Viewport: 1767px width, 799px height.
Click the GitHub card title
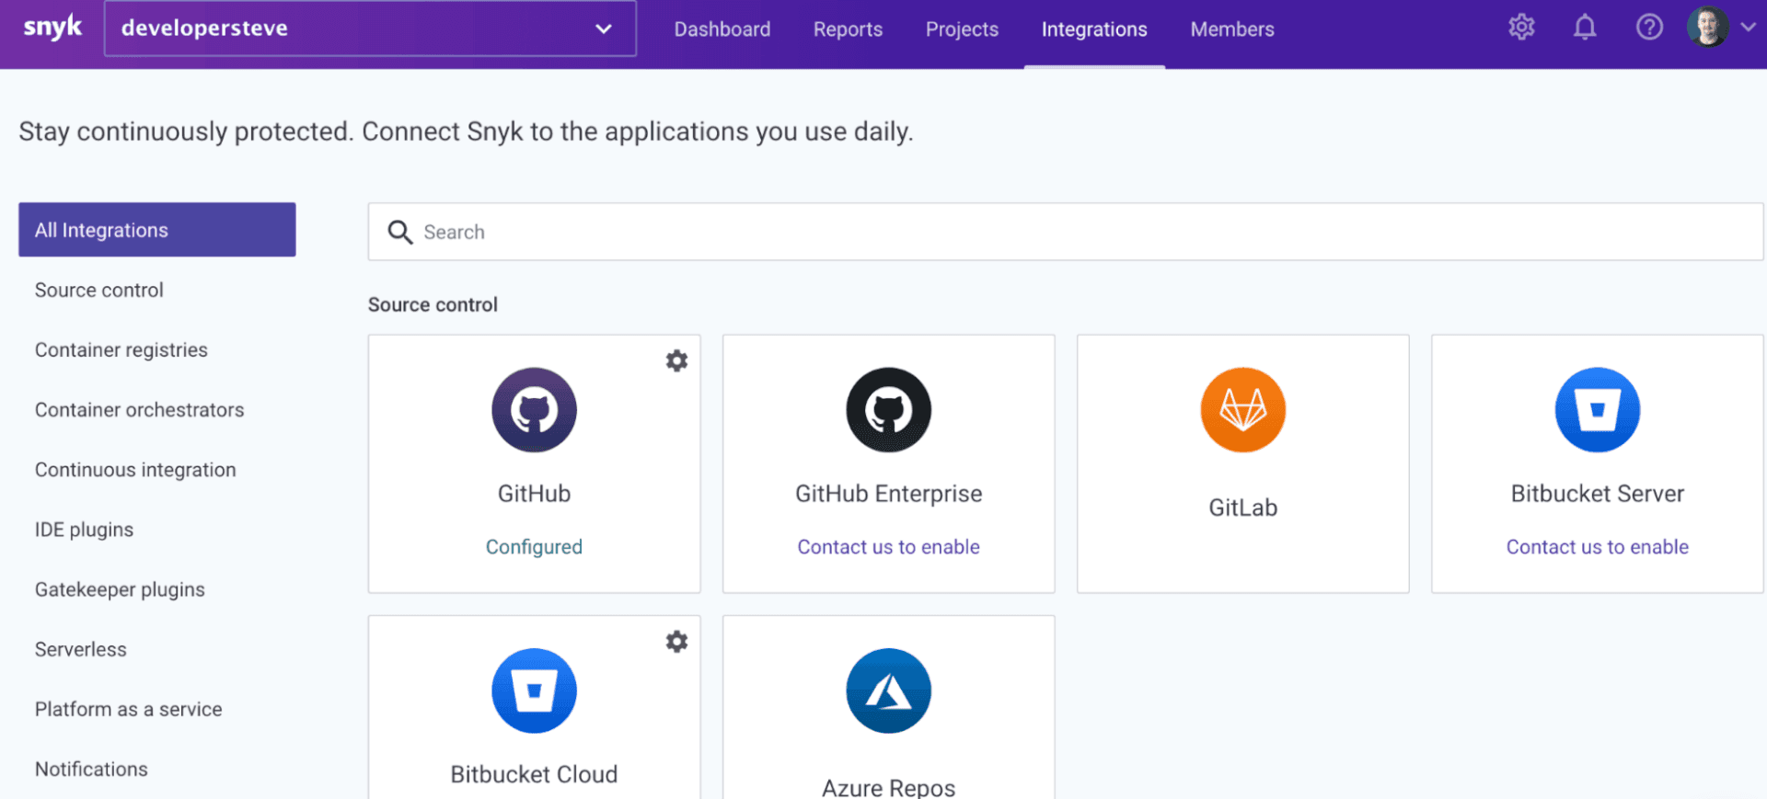pos(534,494)
